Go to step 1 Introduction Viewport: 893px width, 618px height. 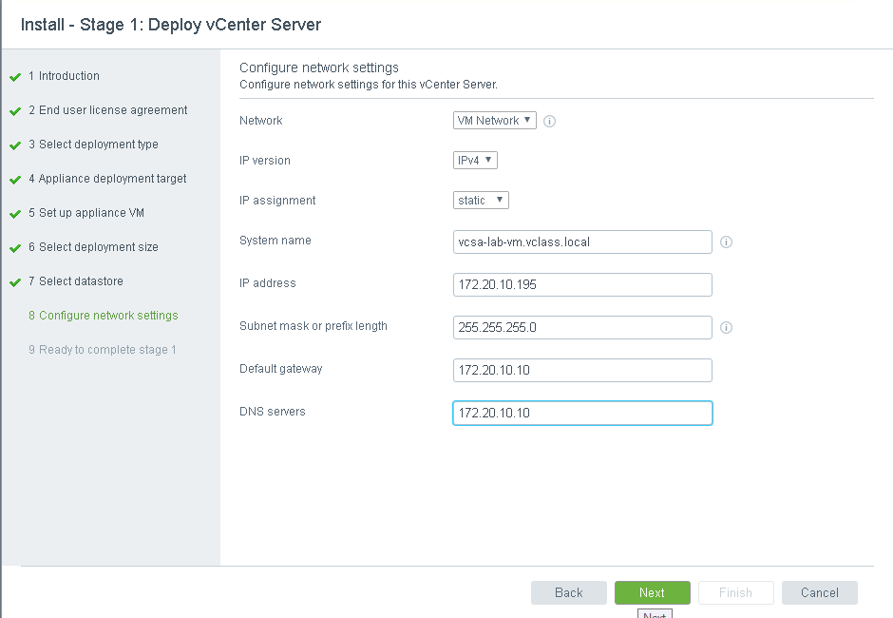[68, 76]
